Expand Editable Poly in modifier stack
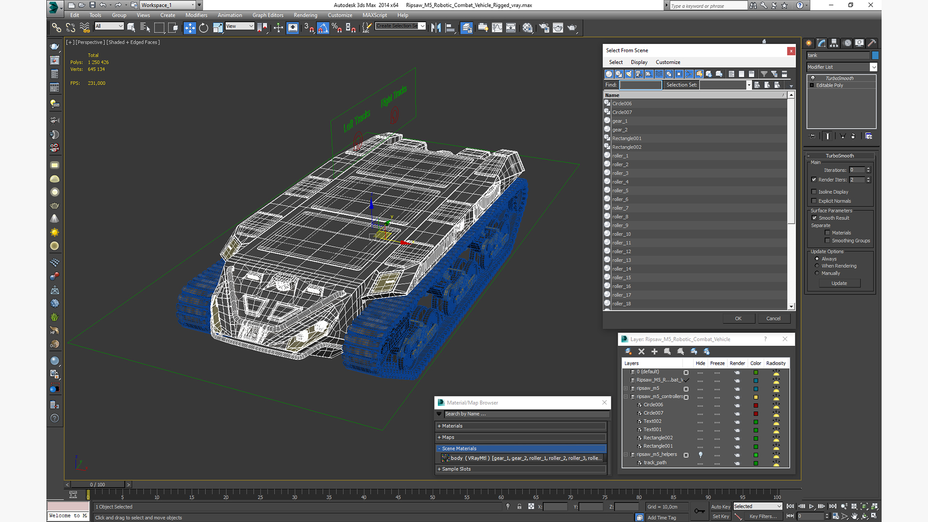The image size is (928, 522). pyautogui.click(x=812, y=86)
